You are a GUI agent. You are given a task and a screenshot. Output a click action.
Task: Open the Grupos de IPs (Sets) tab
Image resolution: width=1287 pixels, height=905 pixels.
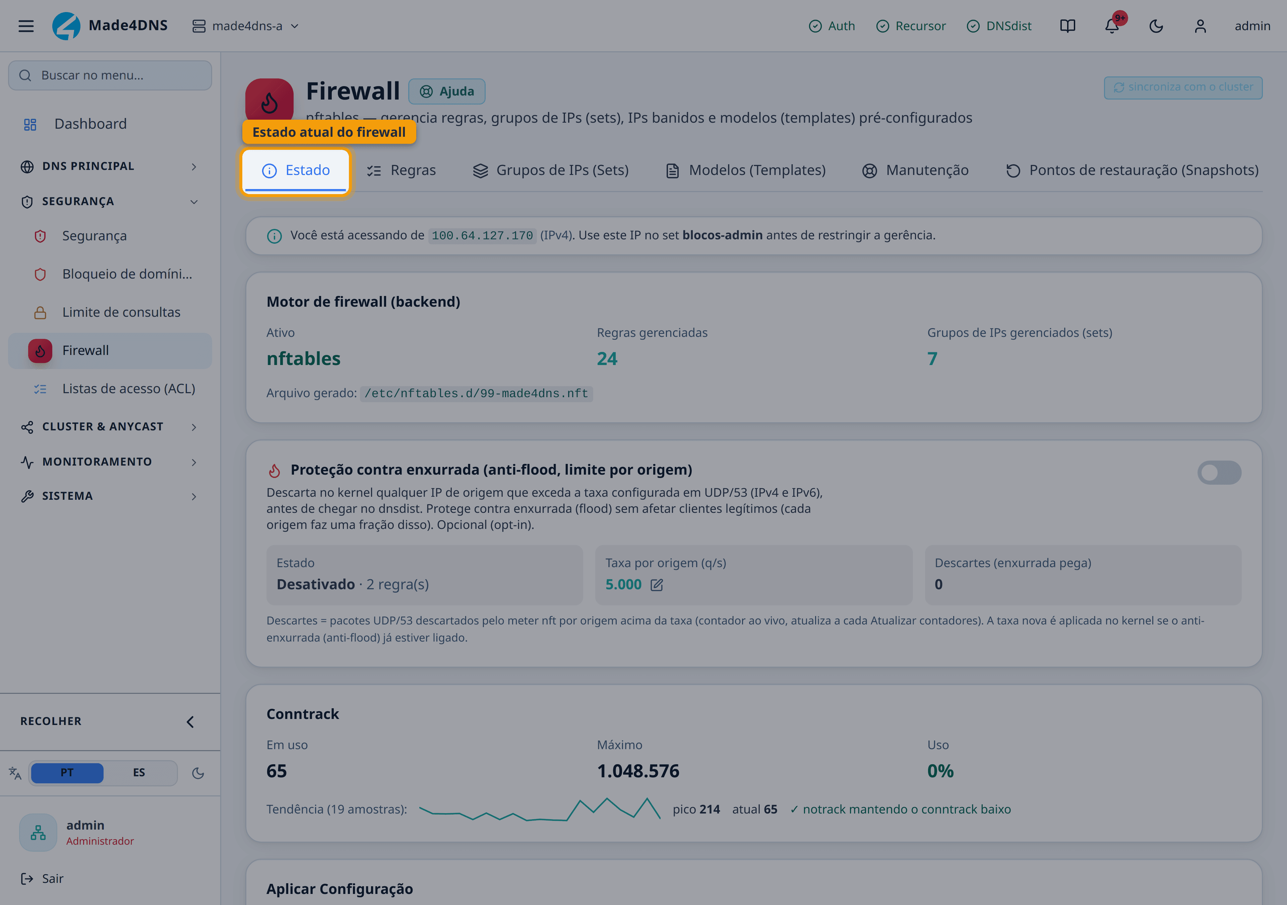pos(550,171)
